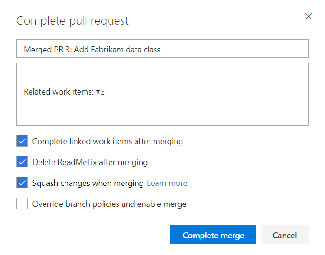Click the "Delete ReadMeFix after merging" label text
325x255 pixels.
90,162
